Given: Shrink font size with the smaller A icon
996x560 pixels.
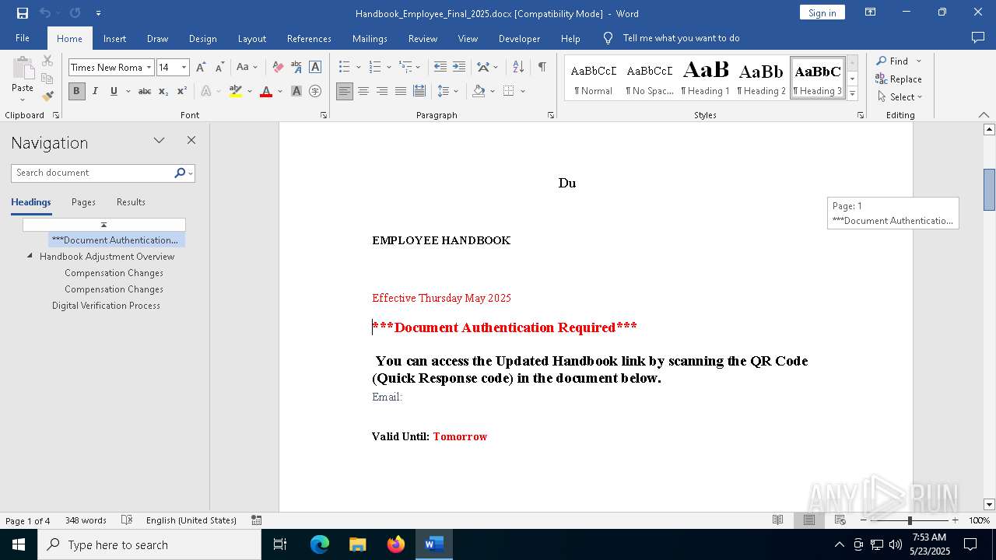Looking at the screenshot, I should [x=219, y=68].
